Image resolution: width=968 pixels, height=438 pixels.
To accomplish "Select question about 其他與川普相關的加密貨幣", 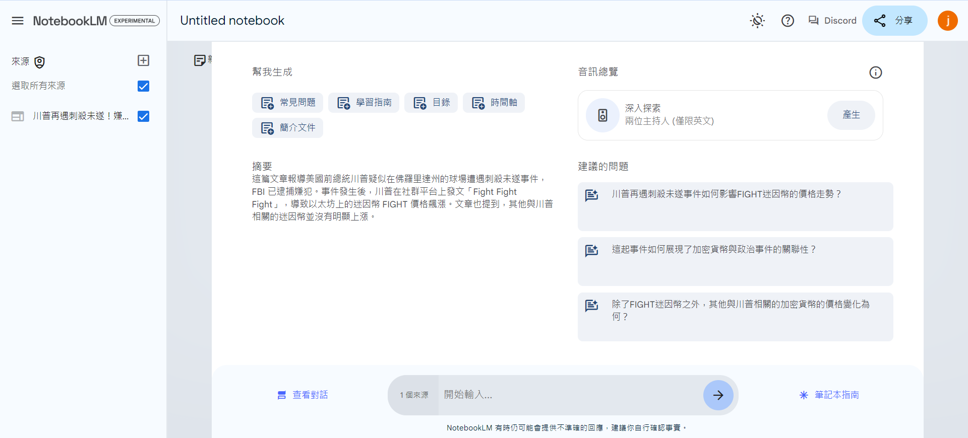I will point(735,317).
